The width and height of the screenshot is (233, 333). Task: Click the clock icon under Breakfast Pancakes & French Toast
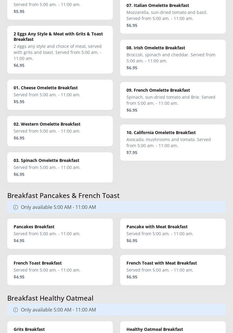[15, 207]
